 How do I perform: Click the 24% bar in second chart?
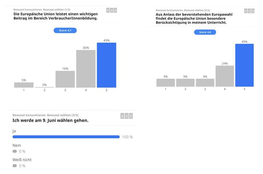(x=225, y=76)
